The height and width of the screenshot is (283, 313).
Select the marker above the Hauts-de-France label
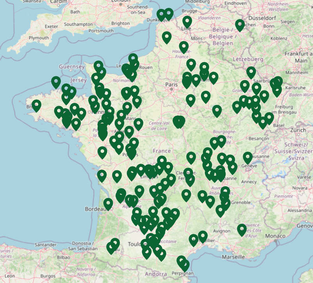(x=184, y=47)
